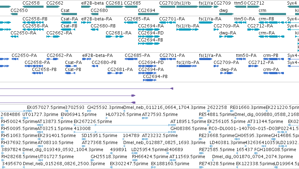The height and width of the screenshot is (169, 299).
Task: Click transcript CG2658-RB
Action: click(33, 22)
